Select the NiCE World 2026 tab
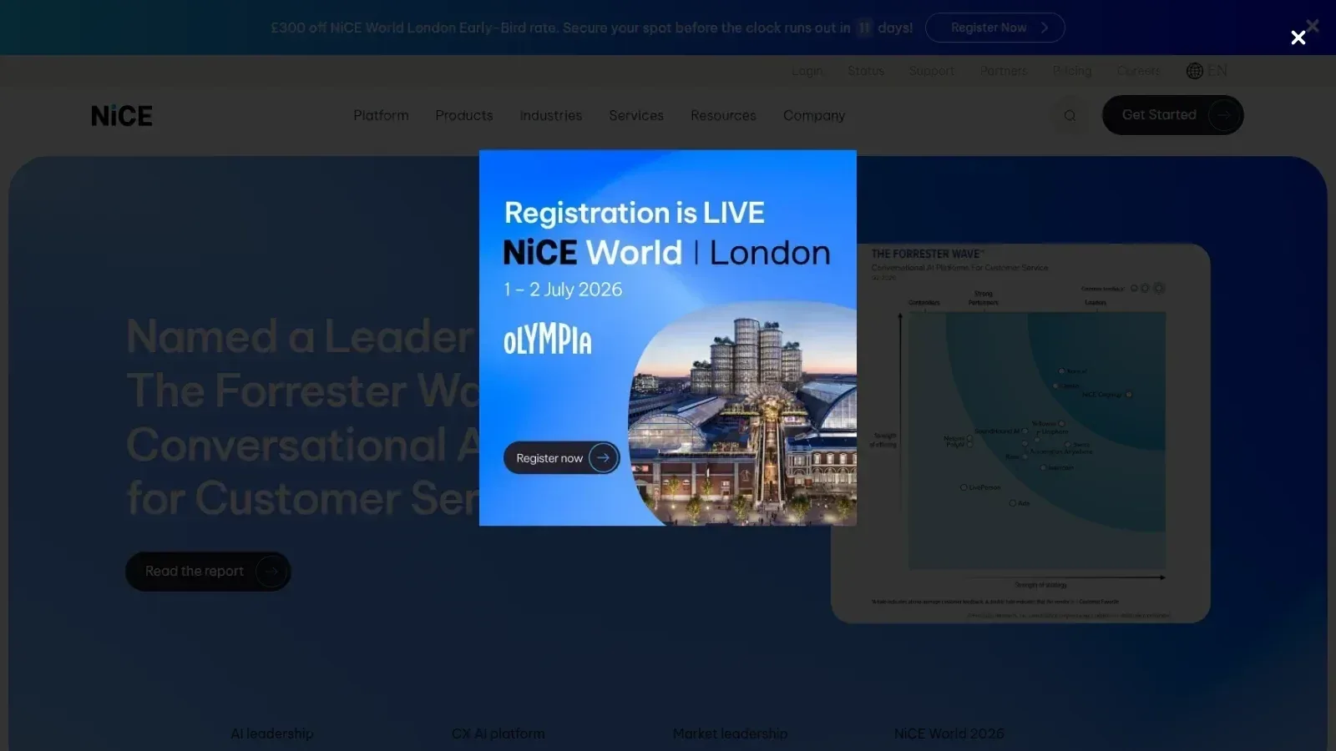Screen dimensions: 1336x751 pyautogui.click(x=949, y=733)
